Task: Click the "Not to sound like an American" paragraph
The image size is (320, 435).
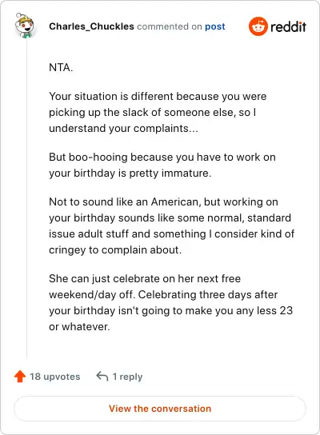Action: (171, 225)
